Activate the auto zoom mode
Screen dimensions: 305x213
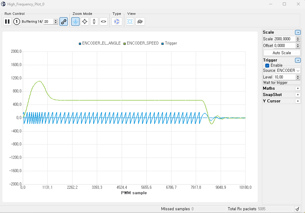[75, 22]
